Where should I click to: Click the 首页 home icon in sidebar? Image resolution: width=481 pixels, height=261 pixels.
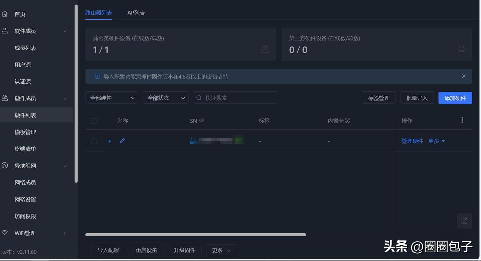[5, 14]
